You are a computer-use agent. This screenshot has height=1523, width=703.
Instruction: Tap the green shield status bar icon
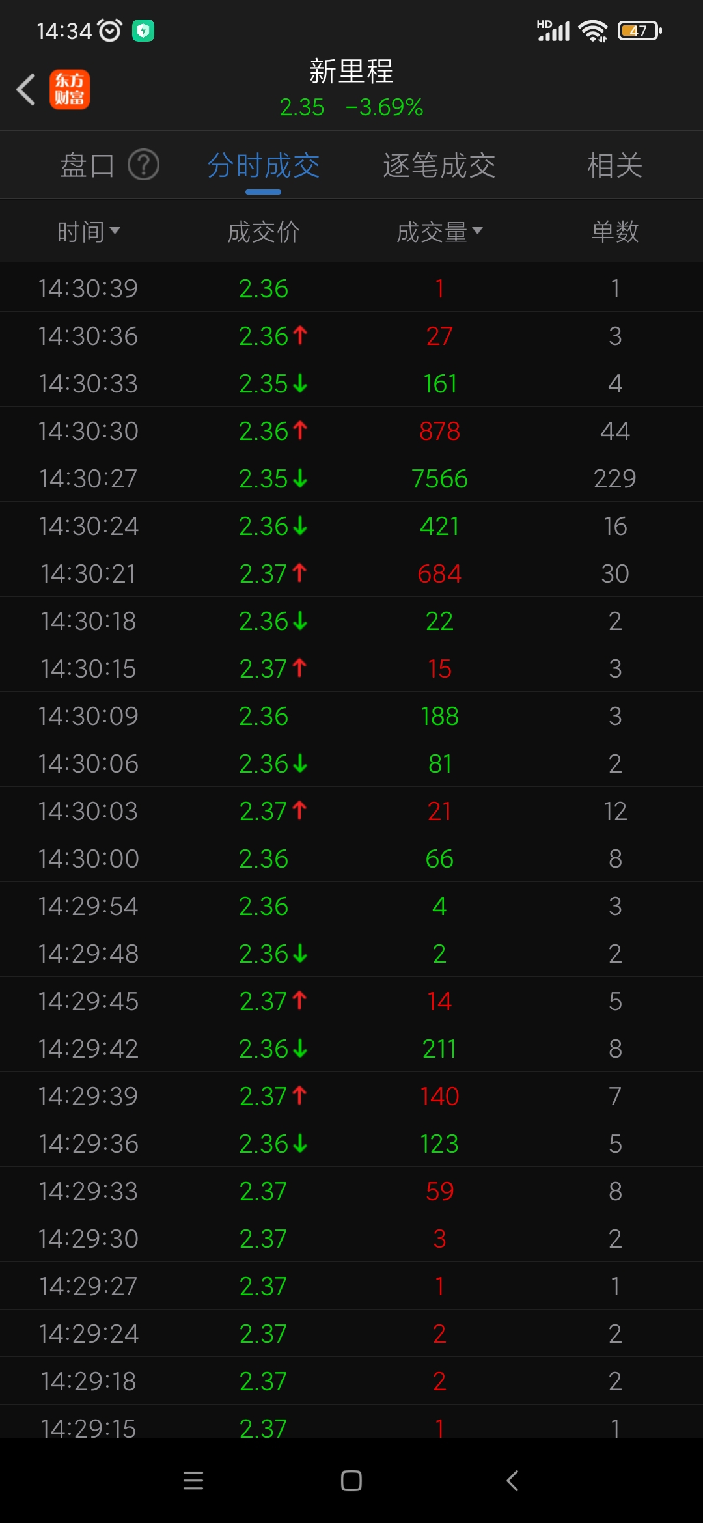point(143,31)
